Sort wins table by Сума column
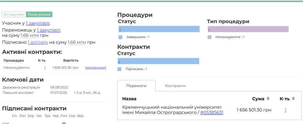303x124 pixels. 268,99
